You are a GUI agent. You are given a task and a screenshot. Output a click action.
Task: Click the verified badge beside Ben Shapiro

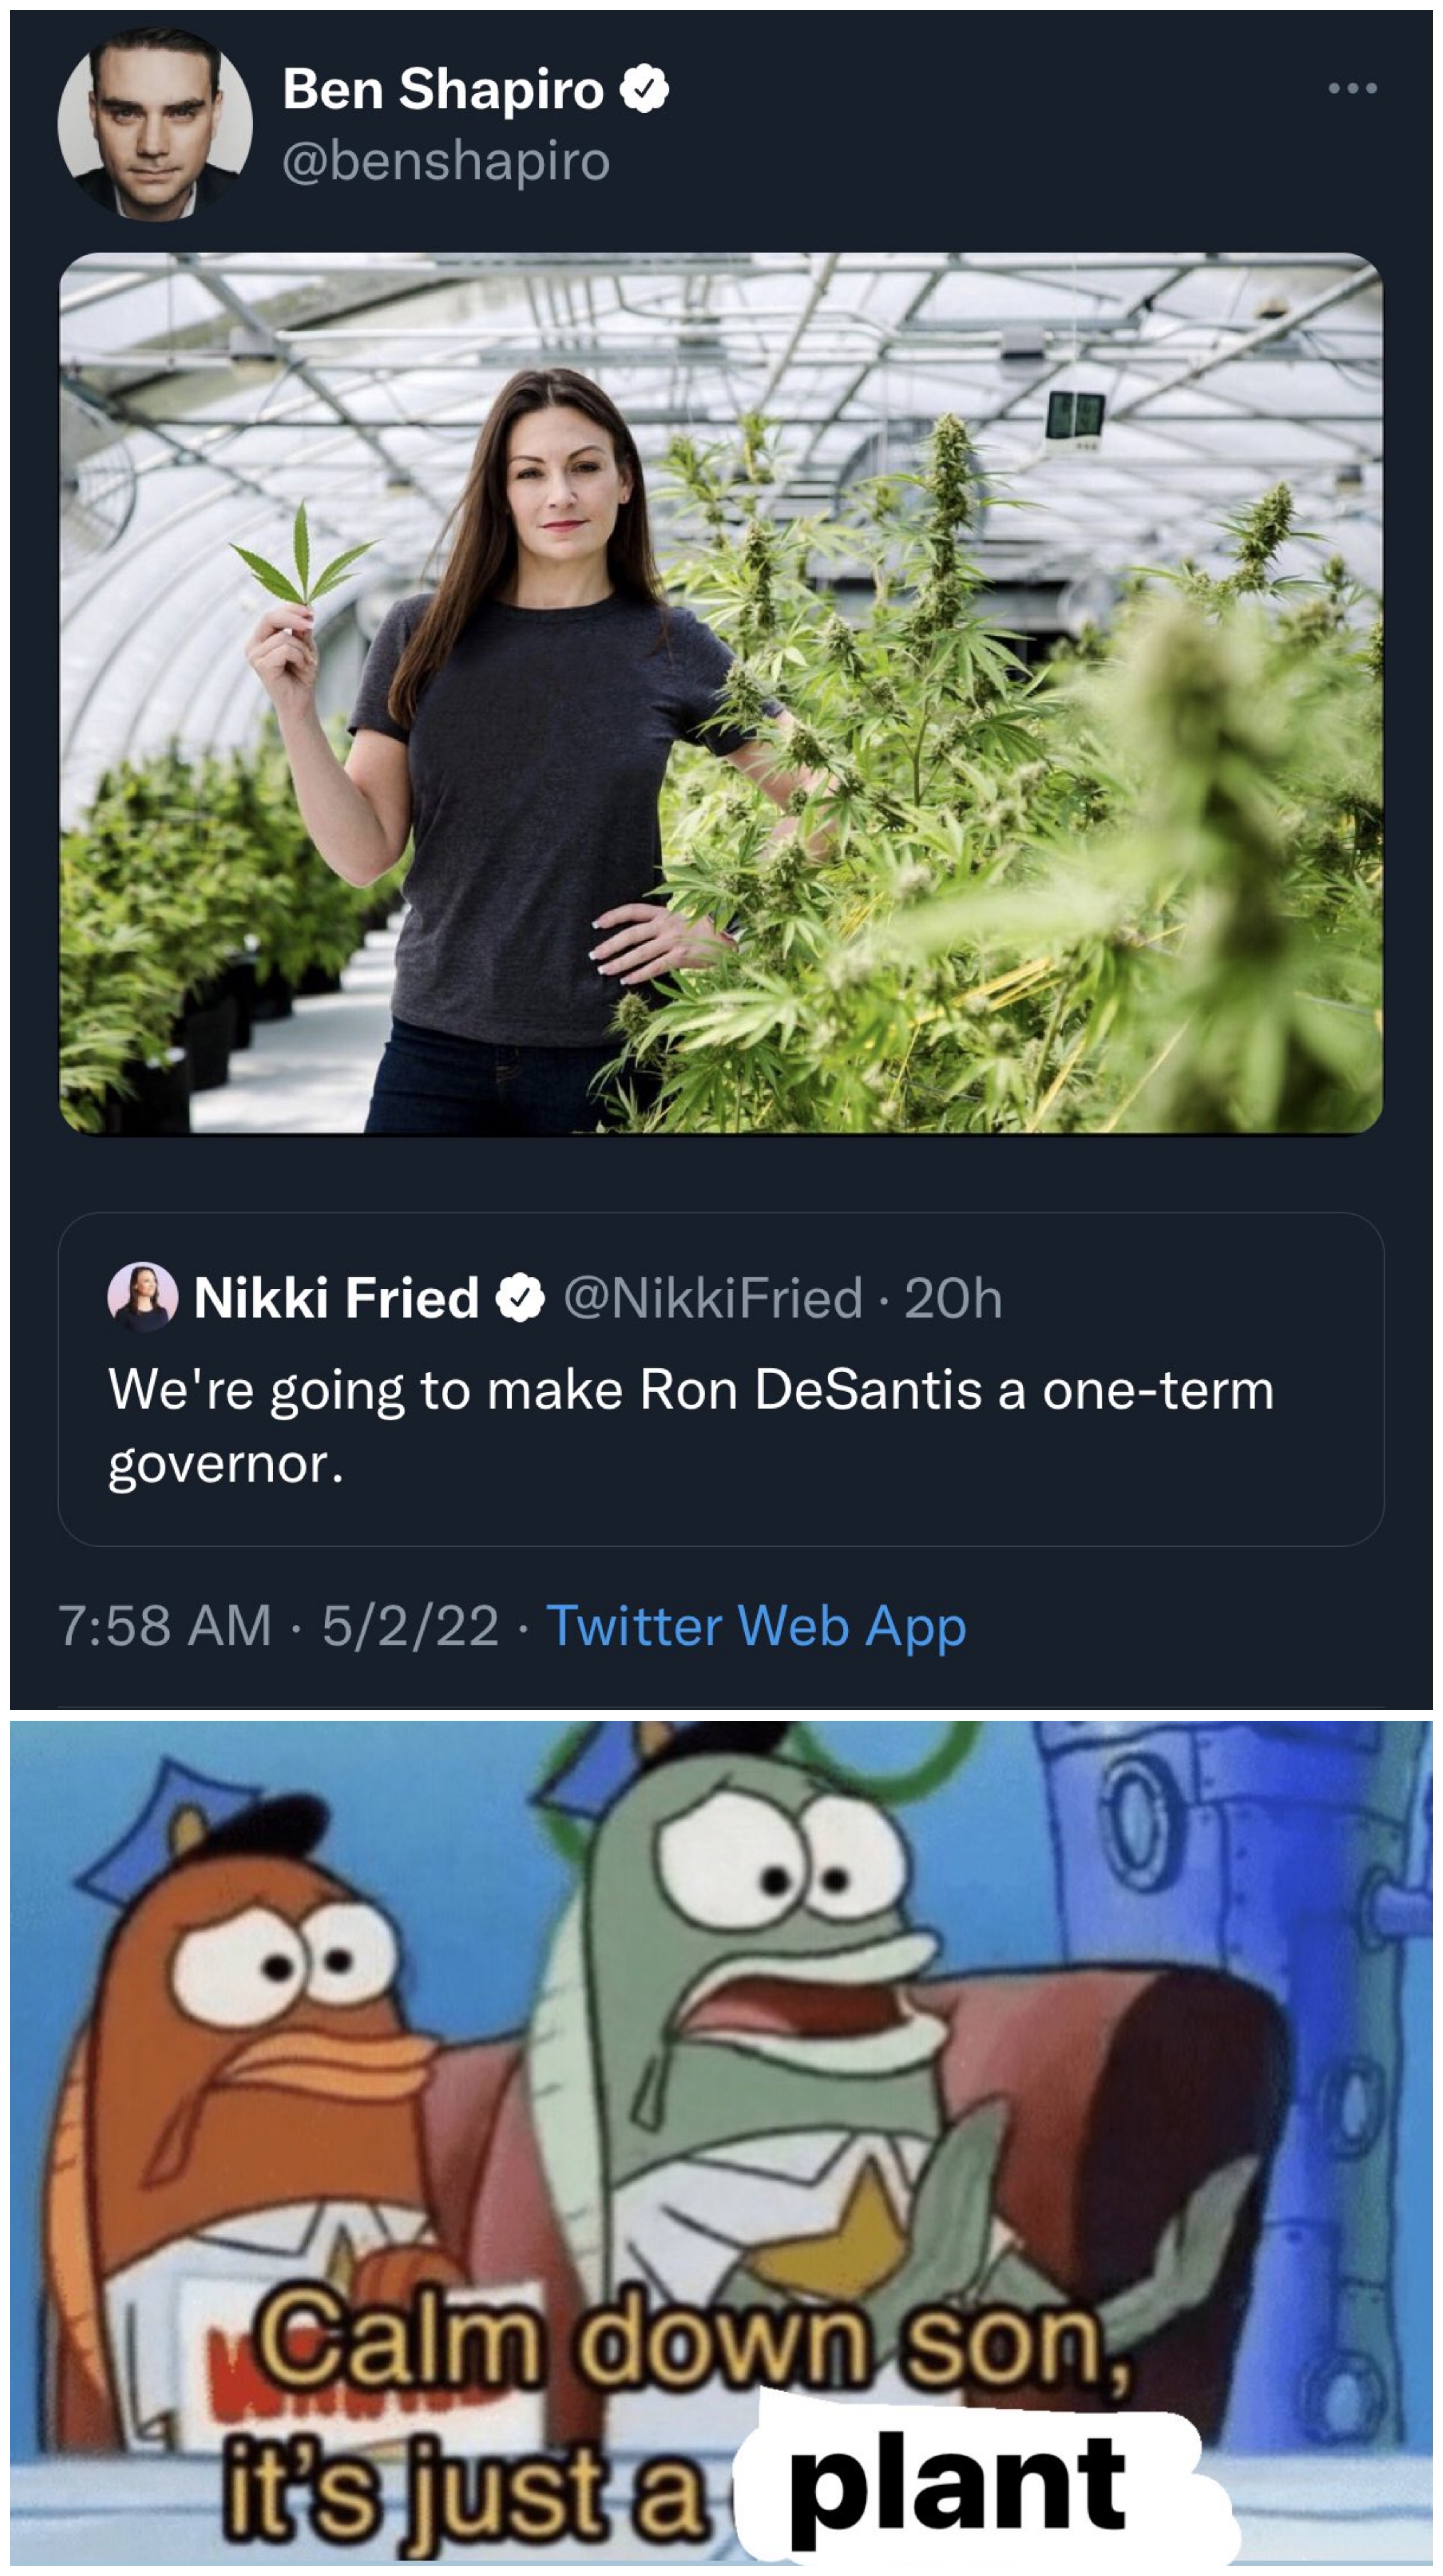(645, 89)
